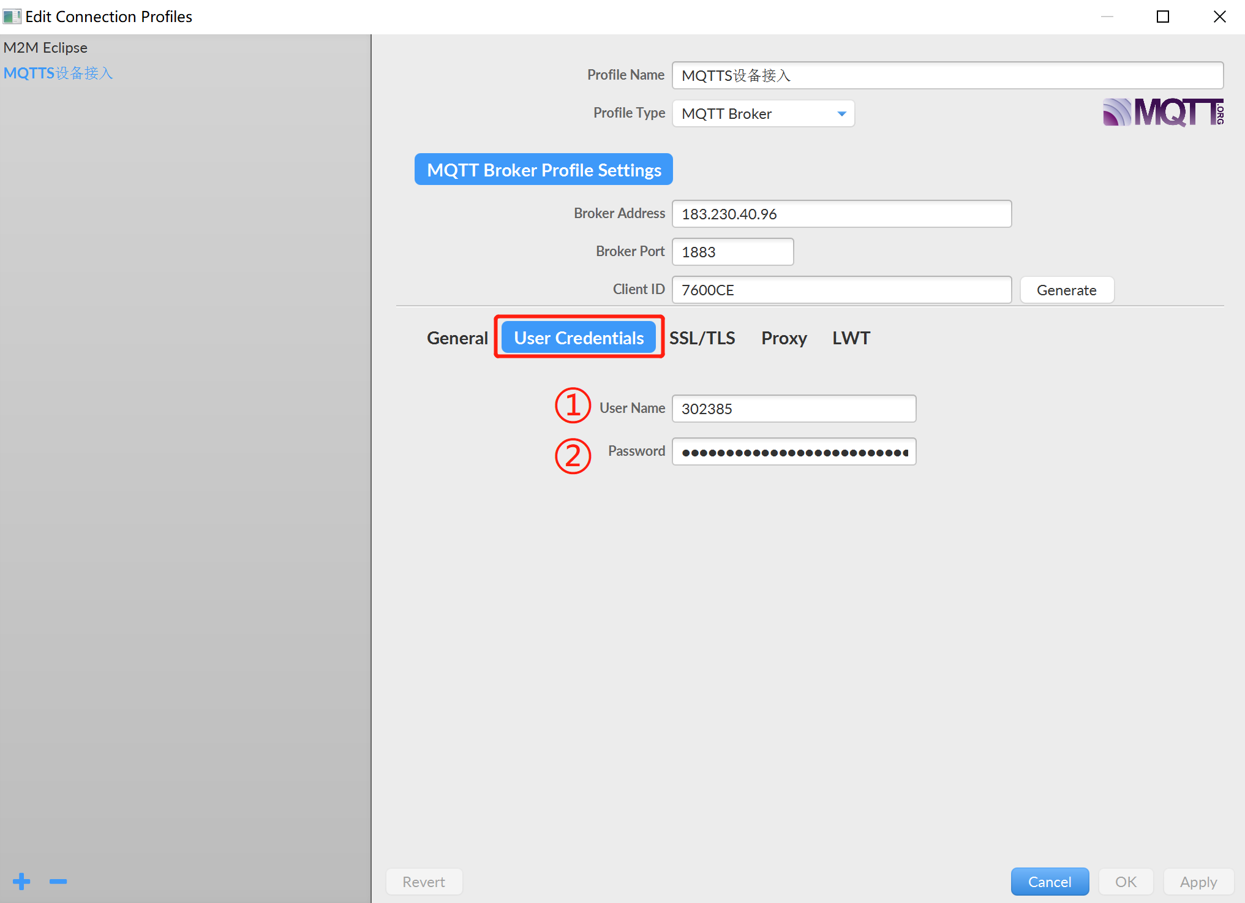This screenshot has height=903, width=1245.
Task: Click the MQTT Broker Profile Settings header
Action: coord(543,169)
